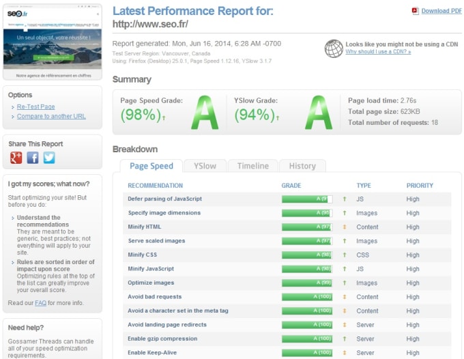The height and width of the screenshot is (359, 464).
Task: Sort by the RECOMMENDATION column header
Action: 155,186
